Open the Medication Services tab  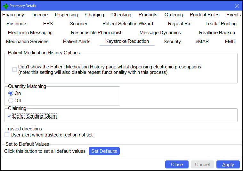click(27, 42)
